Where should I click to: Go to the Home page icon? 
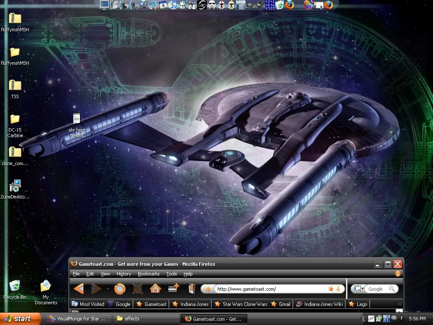click(x=155, y=289)
